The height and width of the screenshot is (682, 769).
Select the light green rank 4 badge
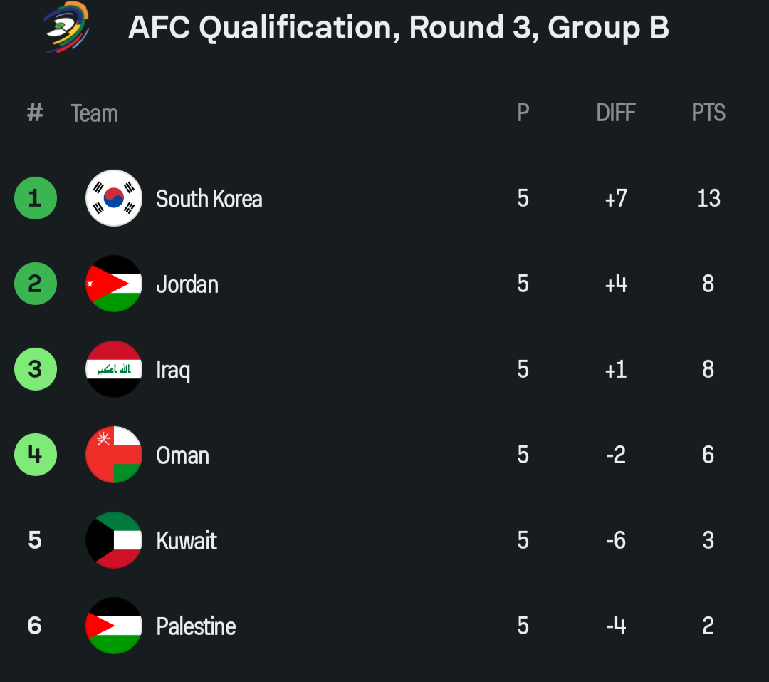click(x=35, y=455)
